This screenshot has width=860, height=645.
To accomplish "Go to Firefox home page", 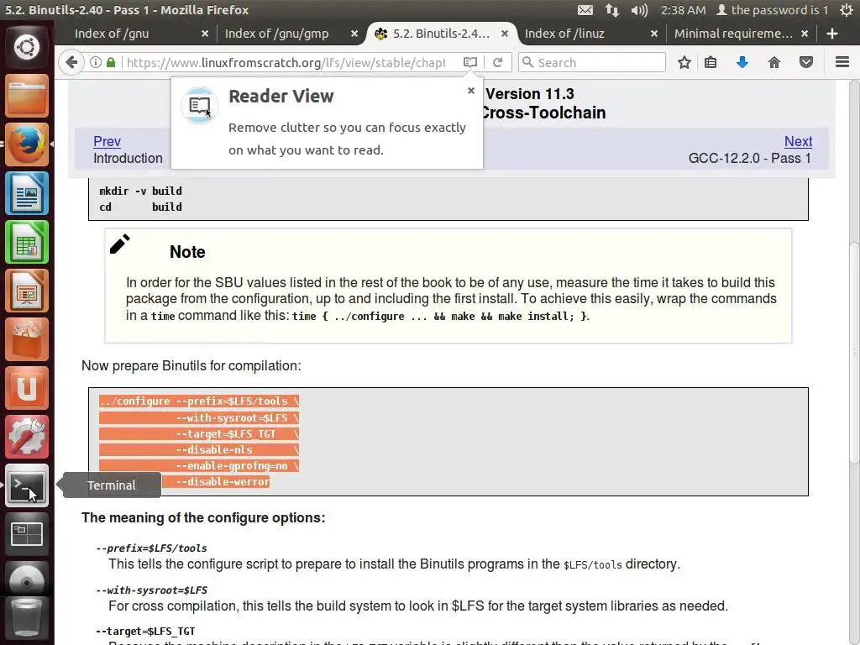I will point(773,62).
